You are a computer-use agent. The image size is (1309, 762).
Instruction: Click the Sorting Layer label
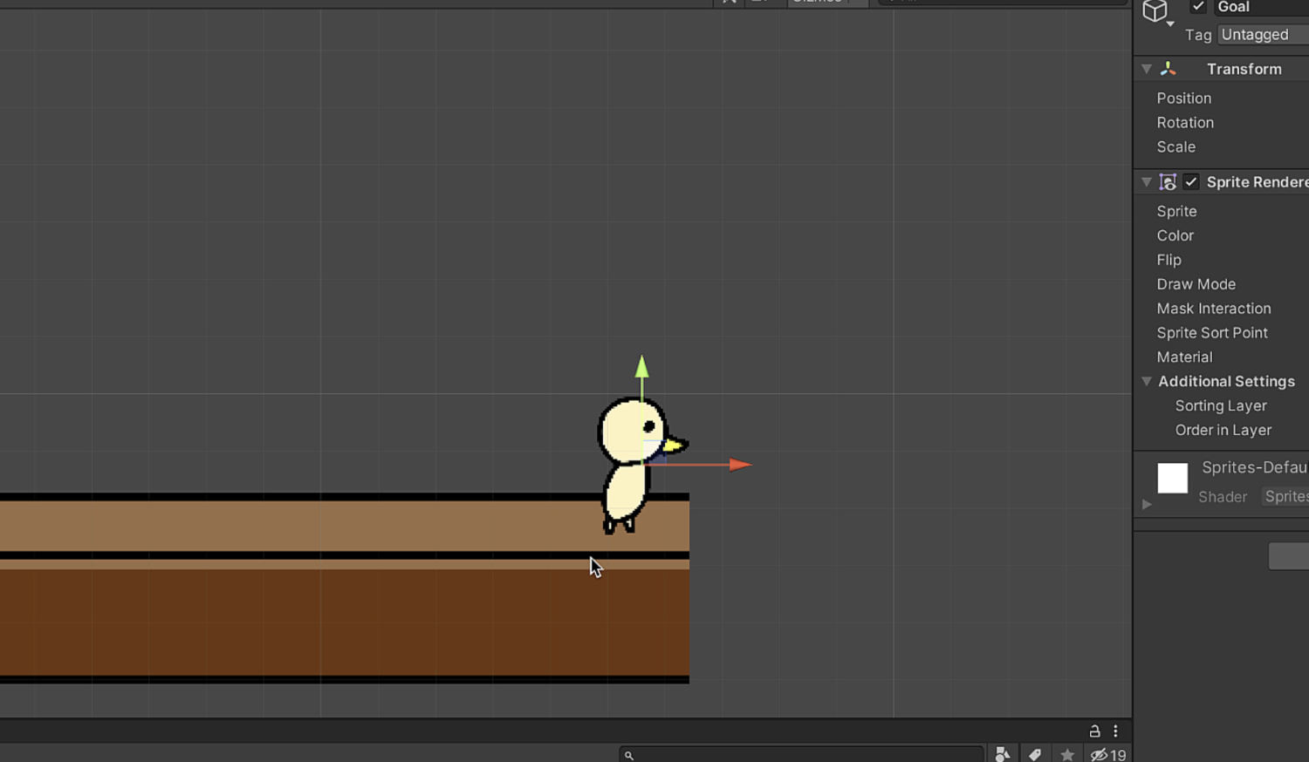click(x=1220, y=406)
